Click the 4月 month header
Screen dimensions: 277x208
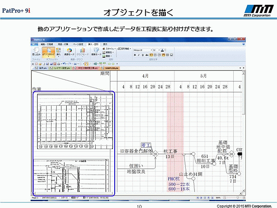pyautogui.click(x=145, y=76)
